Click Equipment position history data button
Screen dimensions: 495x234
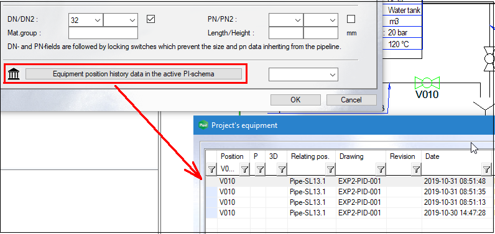pos(134,74)
